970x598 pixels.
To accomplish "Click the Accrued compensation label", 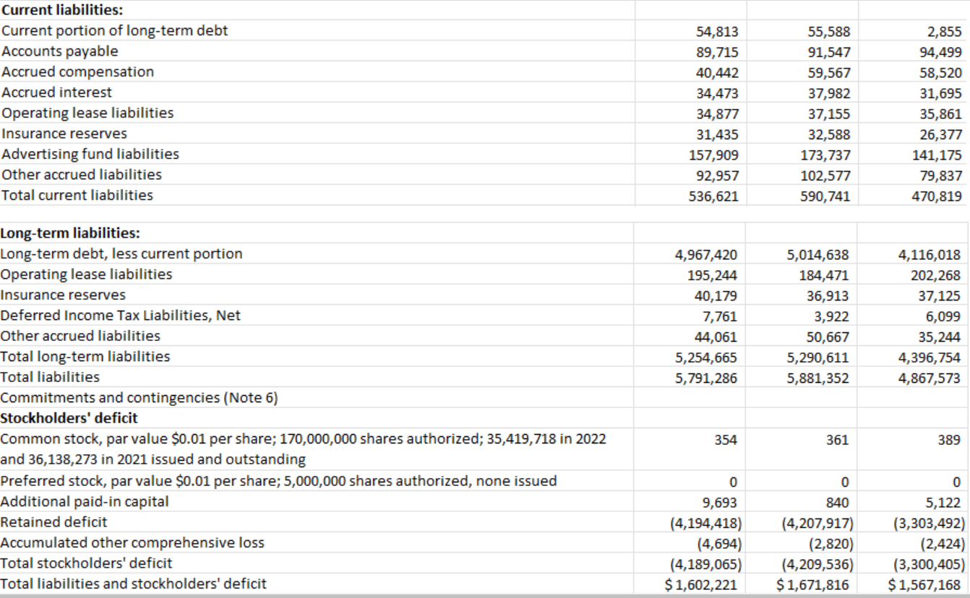I will pyautogui.click(x=78, y=71).
